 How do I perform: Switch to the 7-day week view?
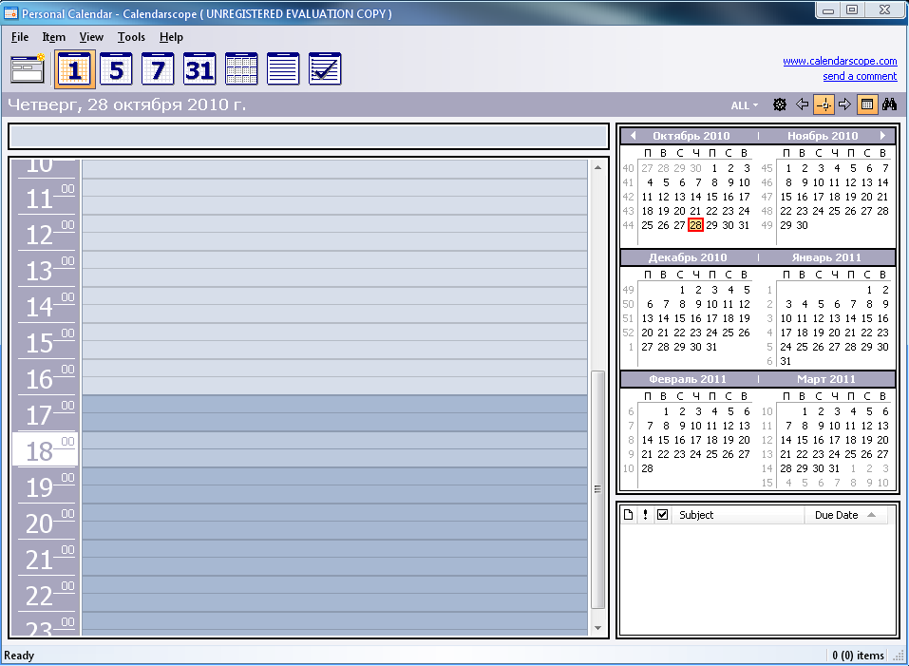158,69
